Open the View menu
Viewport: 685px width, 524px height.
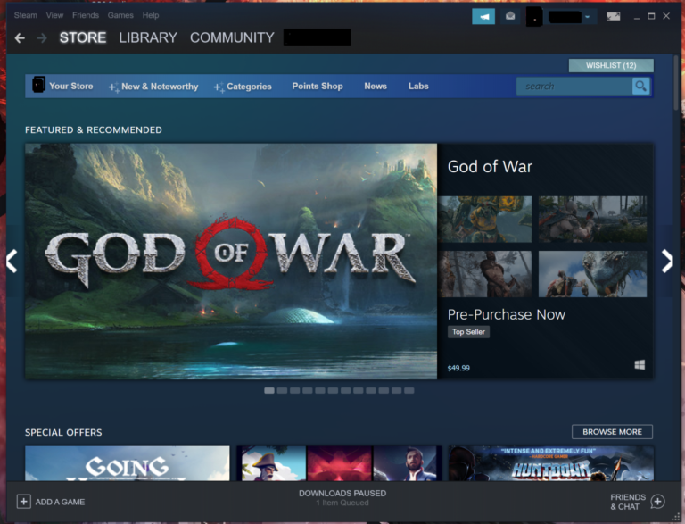coord(54,15)
